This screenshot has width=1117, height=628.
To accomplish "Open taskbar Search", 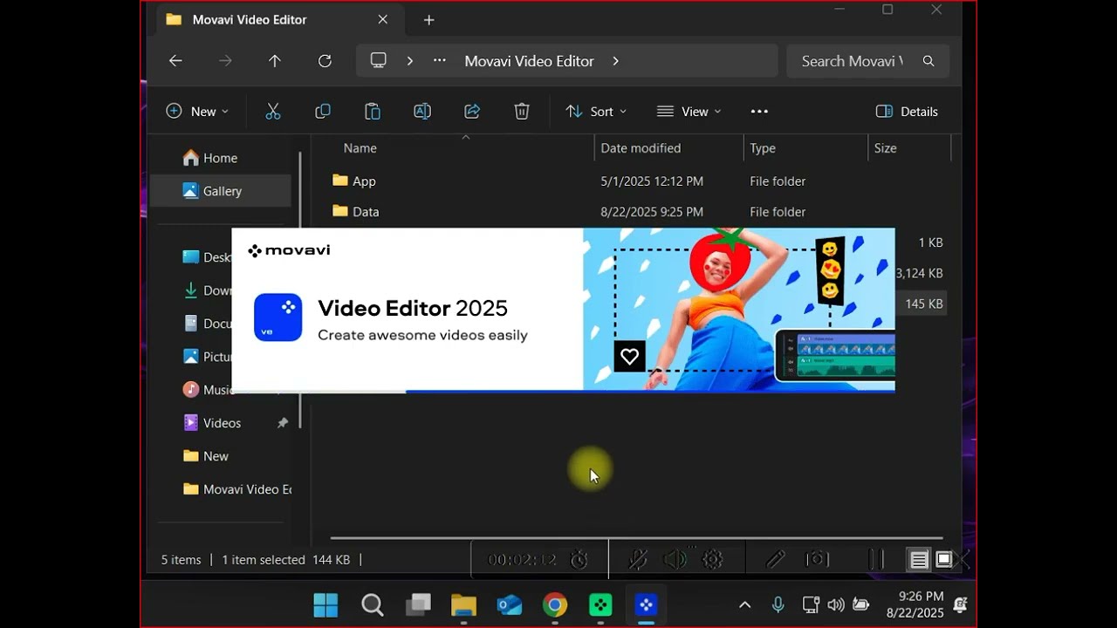I will (373, 604).
